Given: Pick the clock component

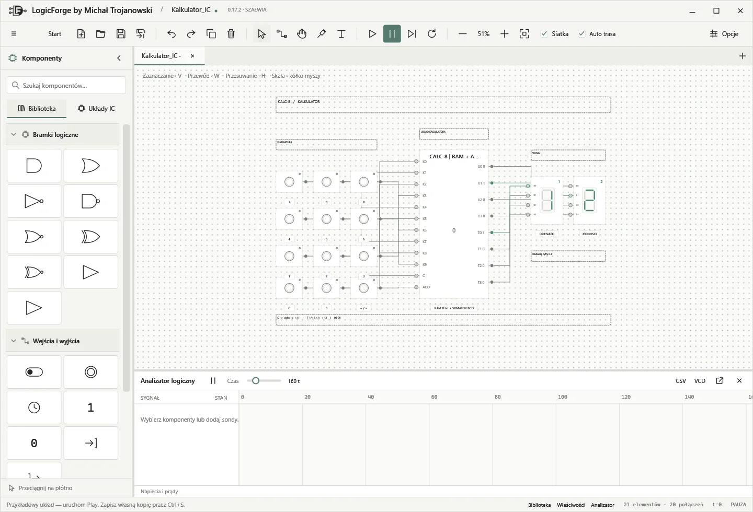Looking at the screenshot, I should click(x=34, y=408).
